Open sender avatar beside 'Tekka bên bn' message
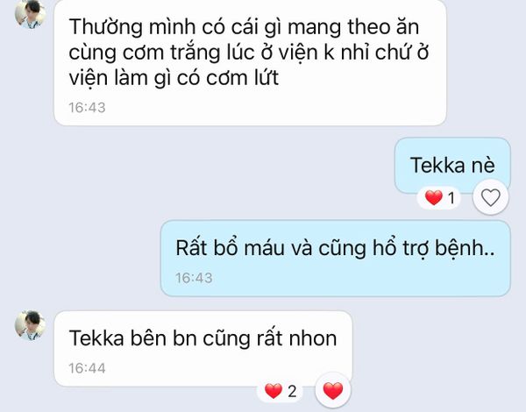Viewport: 526px width, 412px height. click(x=30, y=325)
